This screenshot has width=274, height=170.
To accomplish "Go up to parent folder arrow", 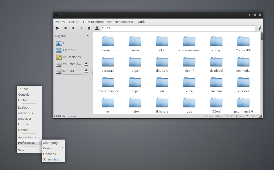I will (89, 28).
